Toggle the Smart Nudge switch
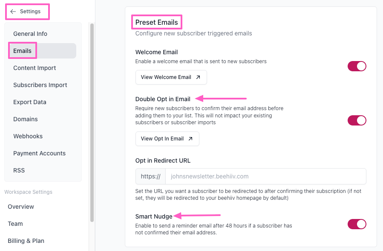This screenshot has width=383, height=251. tap(357, 224)
